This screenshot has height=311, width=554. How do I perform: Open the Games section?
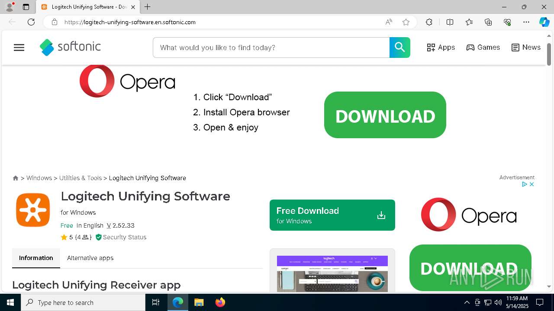point(483,48)
